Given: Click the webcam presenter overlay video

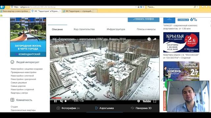Looking at the screenshot, I should [x=188, y=96].
